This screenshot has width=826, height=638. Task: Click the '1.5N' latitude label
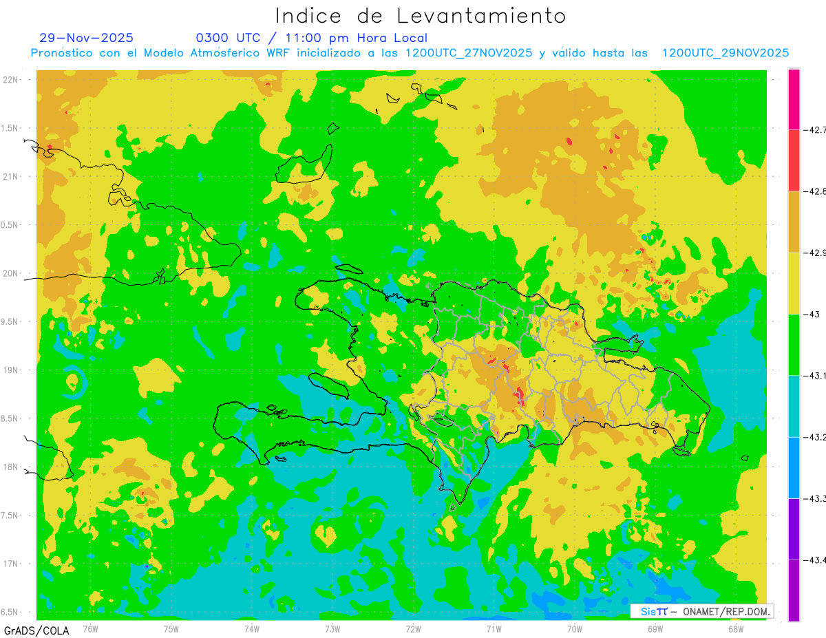(x=10, y=128)
